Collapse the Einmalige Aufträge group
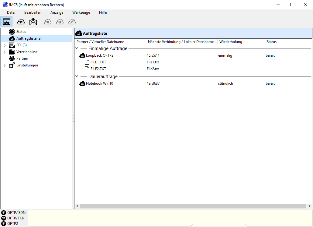313x227 pixels. [77, 48]
